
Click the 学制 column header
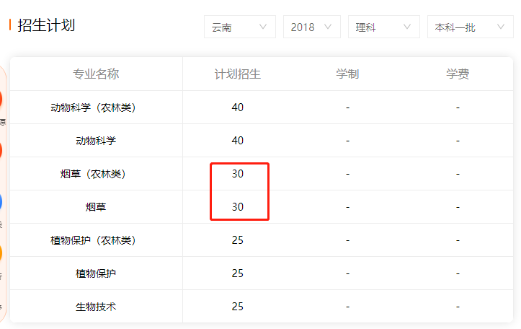tap(347, 74)
